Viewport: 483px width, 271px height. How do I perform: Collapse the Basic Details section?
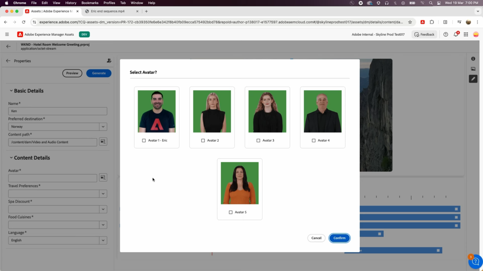pos(11,91)
